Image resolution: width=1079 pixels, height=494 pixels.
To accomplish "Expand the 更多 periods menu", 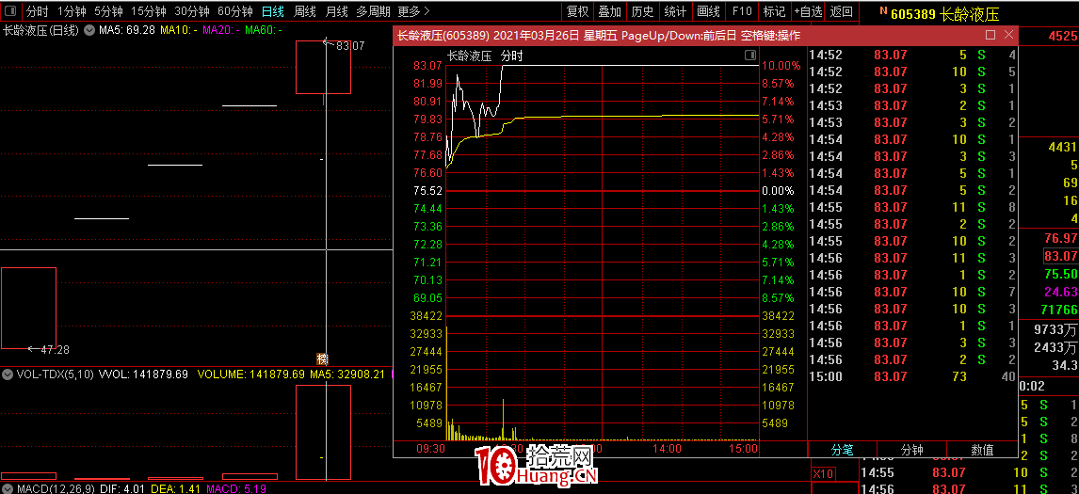I will [414, 11].
